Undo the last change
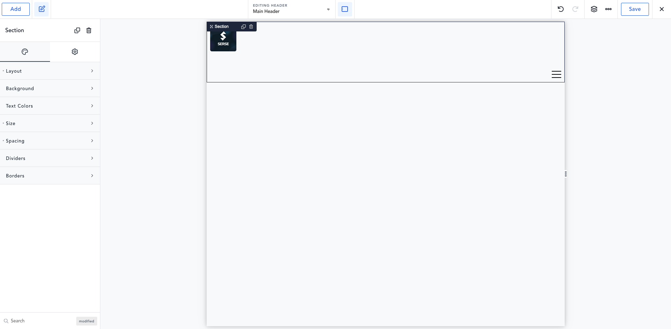 (561, 9)
